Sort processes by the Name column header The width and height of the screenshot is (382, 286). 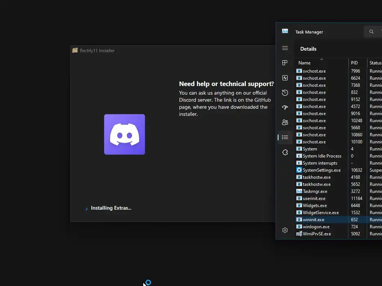click(x=321, y=63)
